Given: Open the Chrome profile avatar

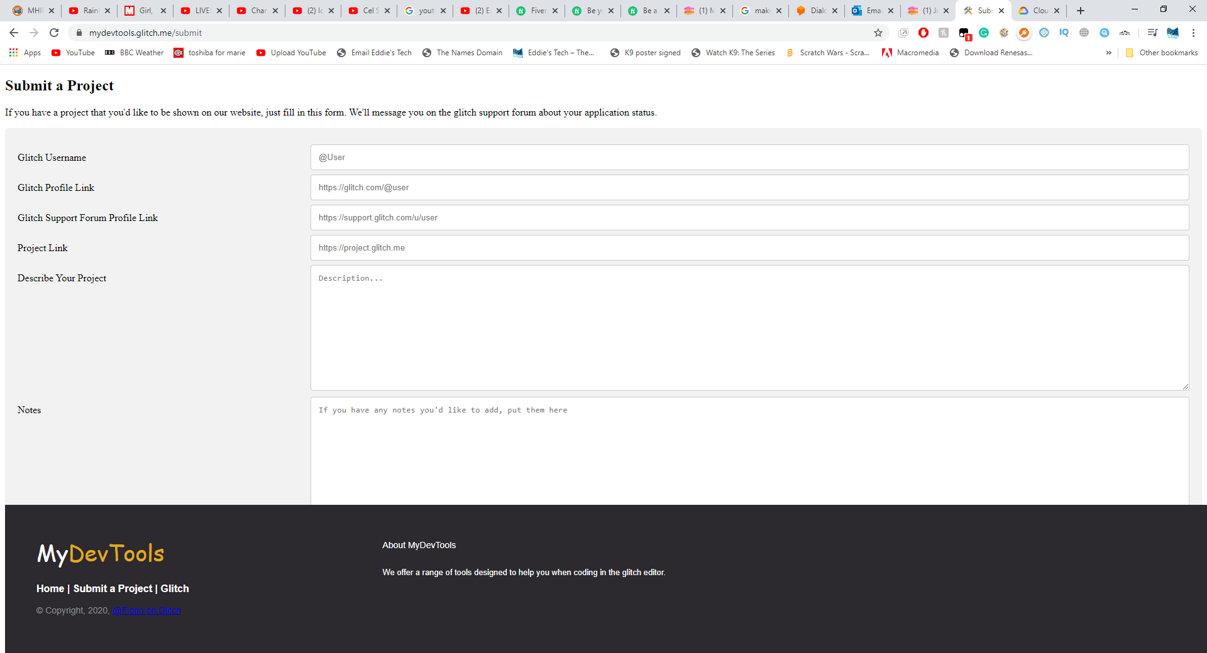Looking at the screenshot, I should point(1173,33).
